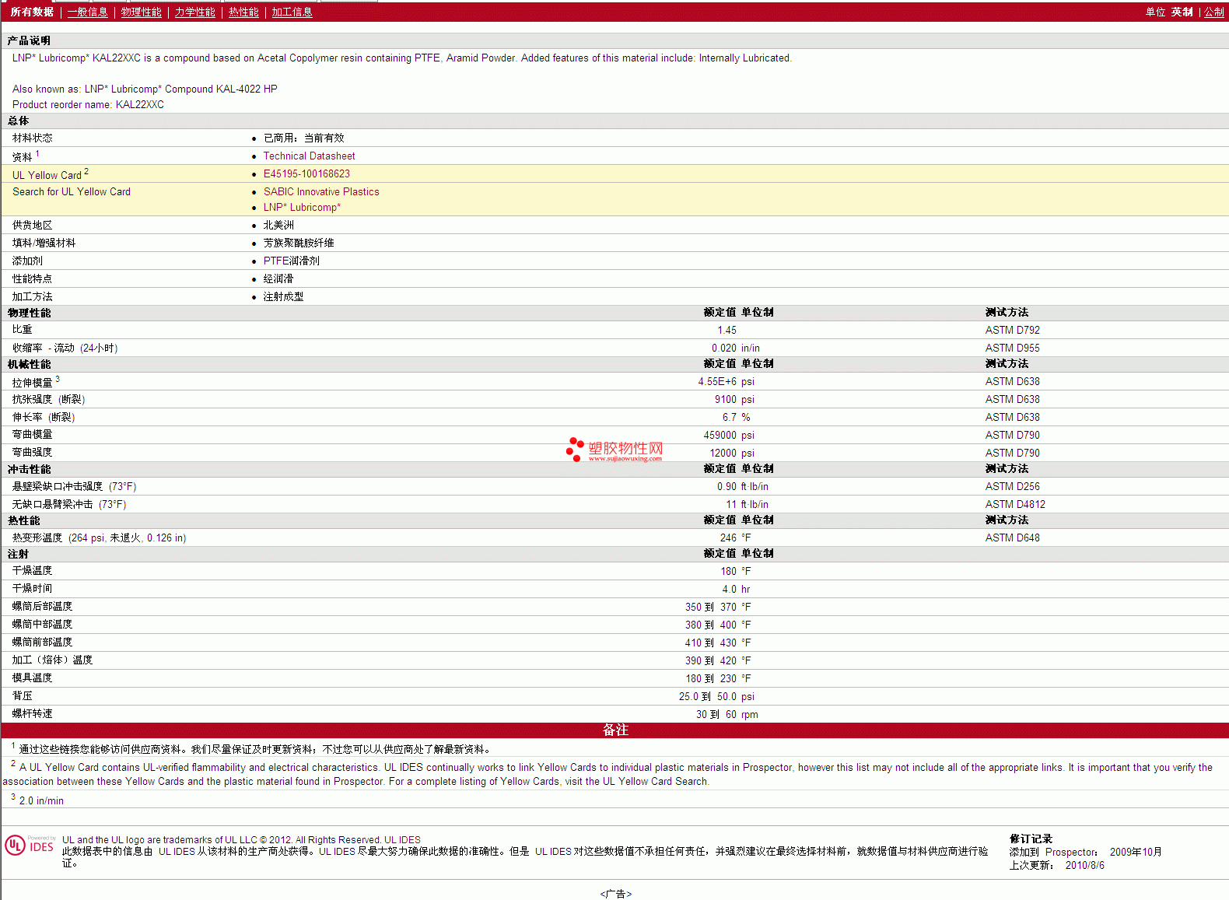This screenshot has height=900, width=1229.
Task: Click the ASTM D256 test method
Action: [x=1012, y=487]
